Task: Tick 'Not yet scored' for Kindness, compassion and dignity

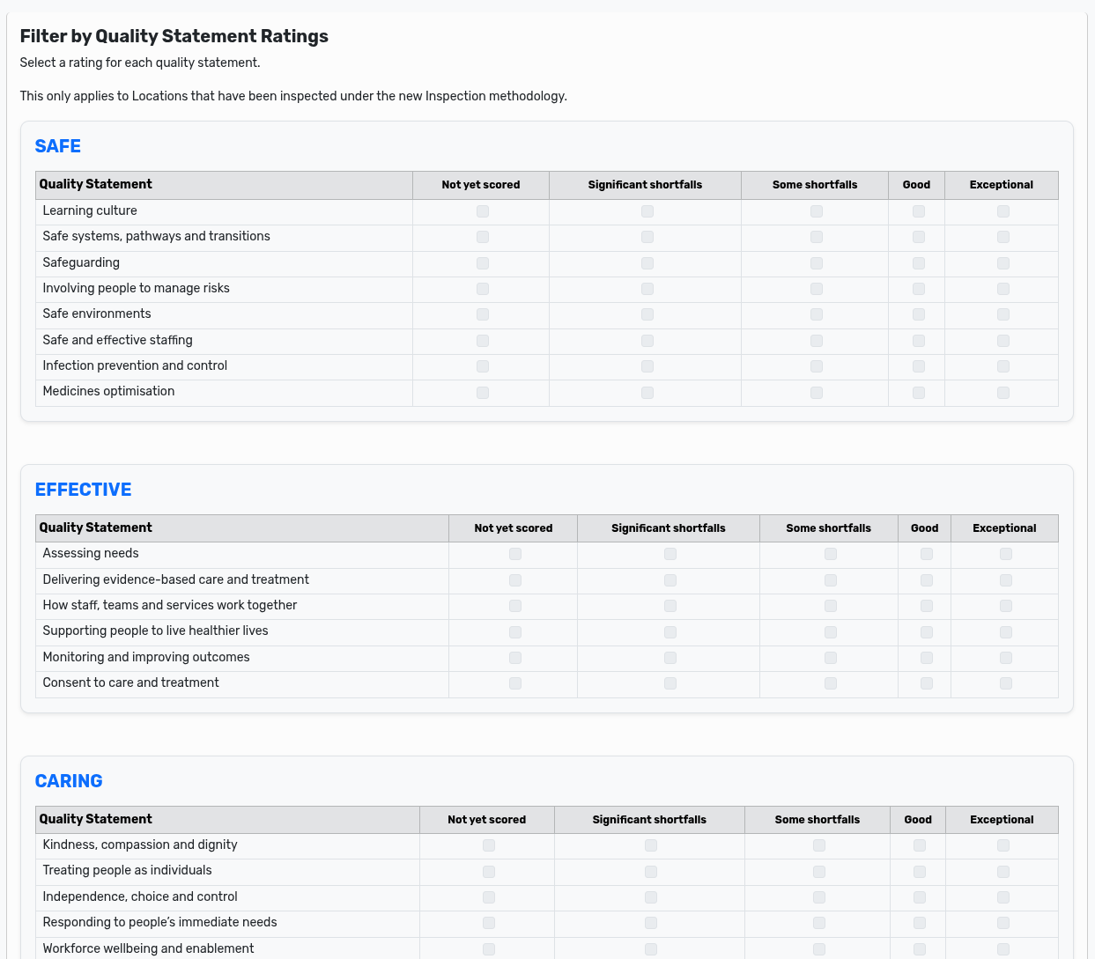Action: [489, 845]
